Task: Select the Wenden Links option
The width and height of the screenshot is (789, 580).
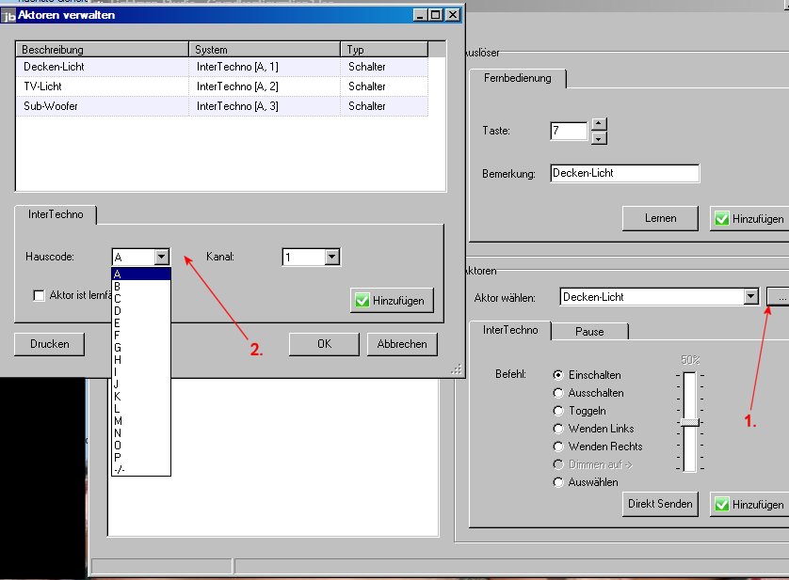Action: (x=559, y=429)
